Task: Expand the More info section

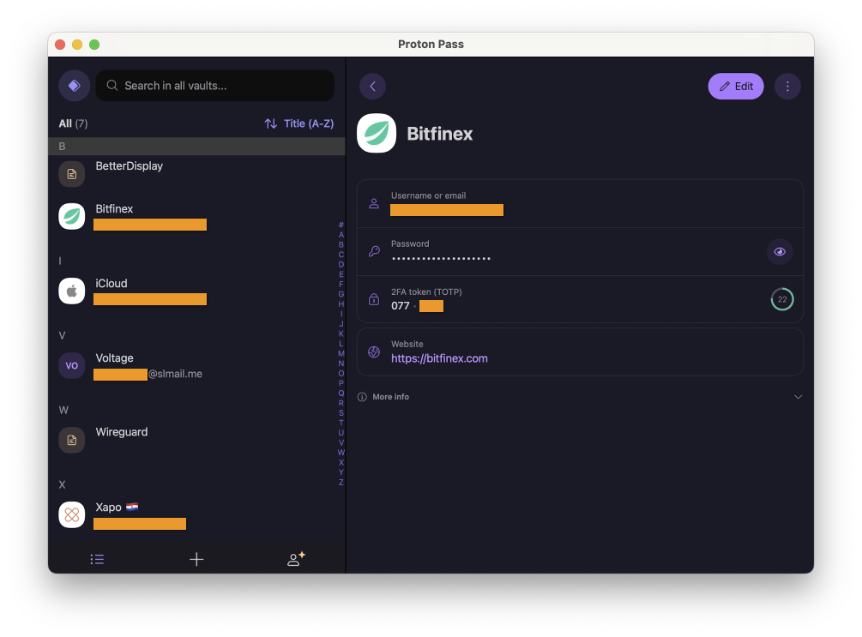Action: click(580, 397)
